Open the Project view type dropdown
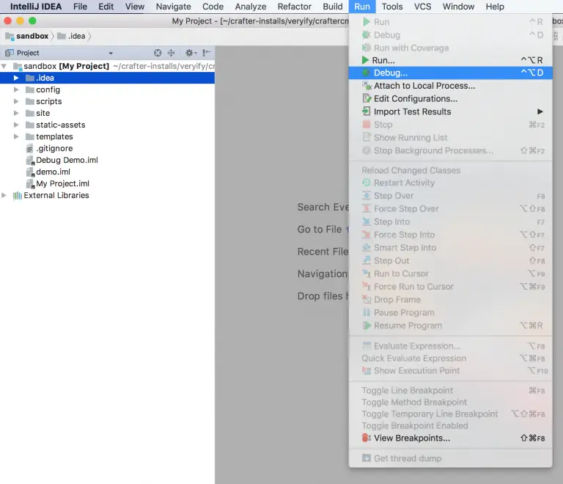This screenshot has height=484, width=563. (111, 54)
